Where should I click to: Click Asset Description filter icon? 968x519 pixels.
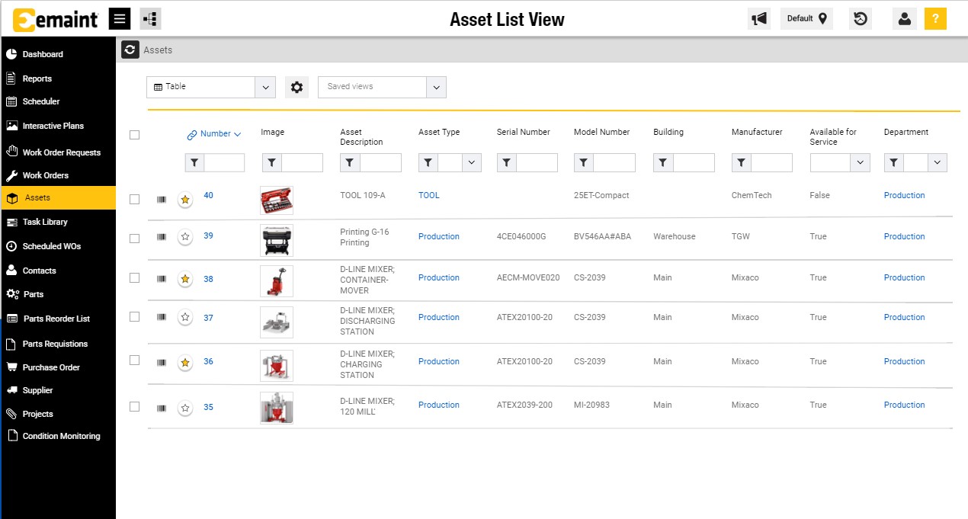[x=350, y=162]
